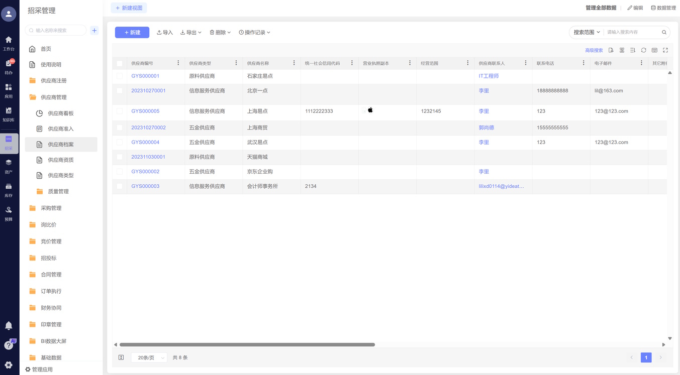
Task: Expand the 搜索范围 search scope dropdown
Action: pos(587,32)
